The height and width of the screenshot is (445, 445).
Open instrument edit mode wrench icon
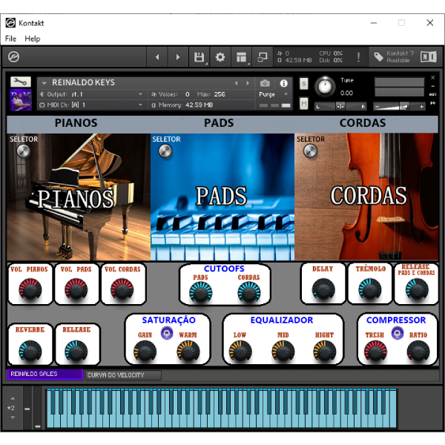pyautogui.click(x=21, y=82)
